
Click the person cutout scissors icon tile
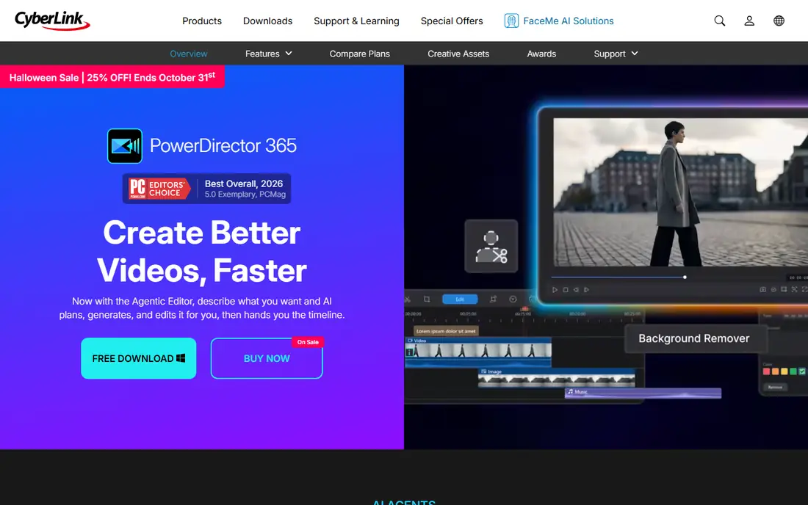point(491,246)
